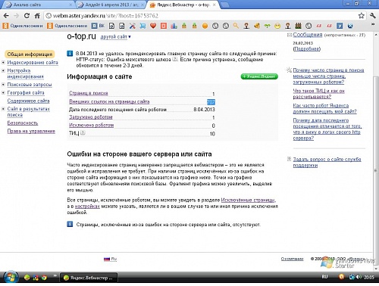Click the Яндекс.Вебмастер taskbar button
Image resolution: width=379 pixels, height=286 pixels.
[89, 278]
